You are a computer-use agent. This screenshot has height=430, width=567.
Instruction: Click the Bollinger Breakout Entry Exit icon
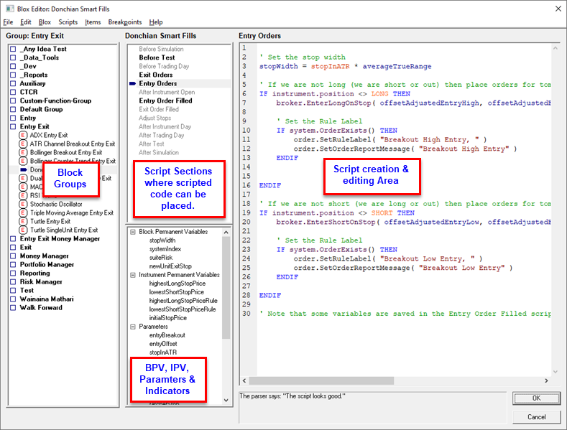pos(24,152)
